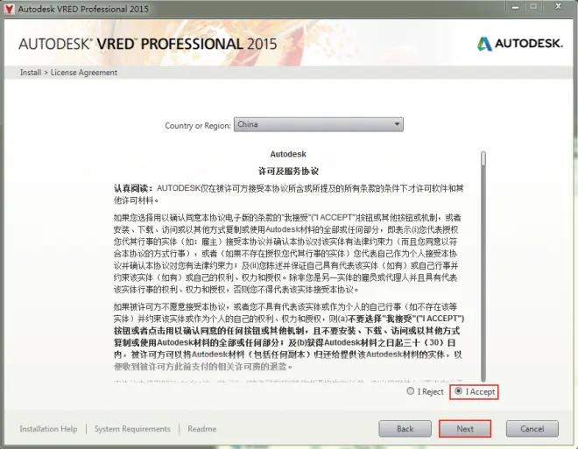Screen dimensions: 578x449
Task: Click the Country or Region label
Action: coord(198,126)
